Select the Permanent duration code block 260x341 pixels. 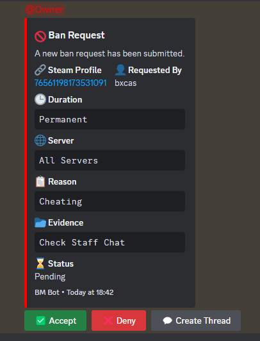[x=110, y=119]
